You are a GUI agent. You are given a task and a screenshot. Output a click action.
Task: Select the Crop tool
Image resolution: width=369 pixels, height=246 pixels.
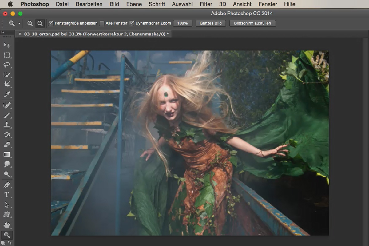(7, 85)
